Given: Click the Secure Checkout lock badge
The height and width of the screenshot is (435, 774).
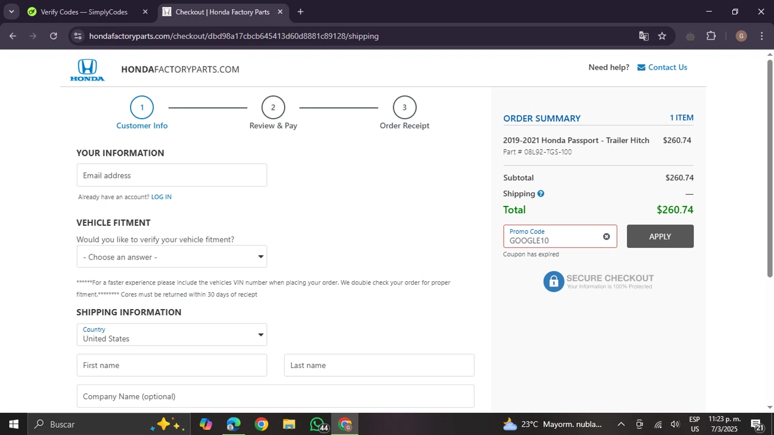Looking at the screenshot, I should (x=599, y=281).
